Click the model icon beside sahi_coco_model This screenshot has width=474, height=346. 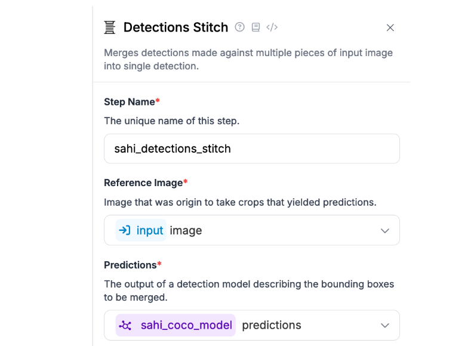[x=125, y=325]
